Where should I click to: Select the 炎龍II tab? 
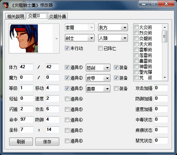37,16
